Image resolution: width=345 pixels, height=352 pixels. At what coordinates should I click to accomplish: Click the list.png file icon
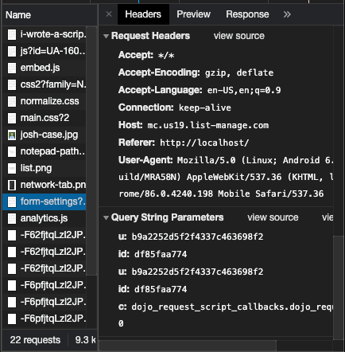tap(12, 168)
